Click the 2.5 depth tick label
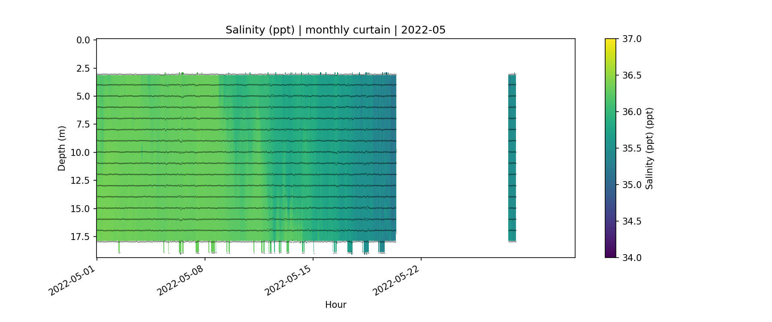Viewport: 772px width, 322px height. click(83, 68)
